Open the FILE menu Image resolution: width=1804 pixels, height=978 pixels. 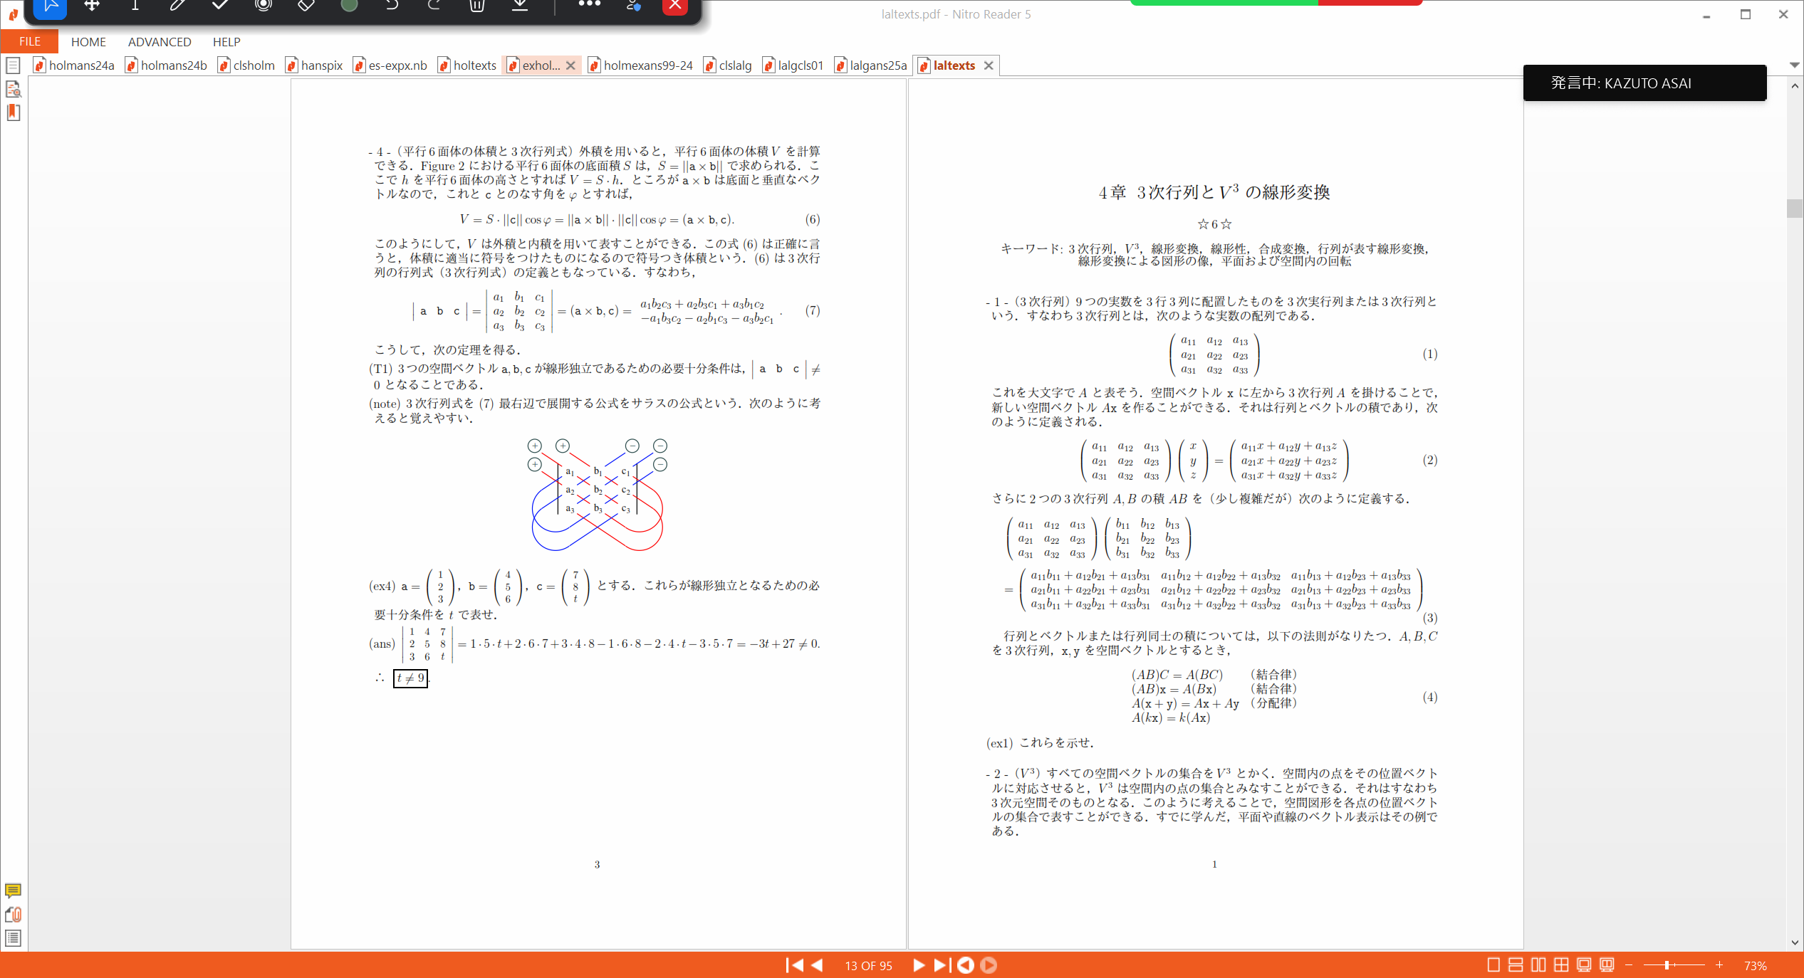[x=29, y=42]
